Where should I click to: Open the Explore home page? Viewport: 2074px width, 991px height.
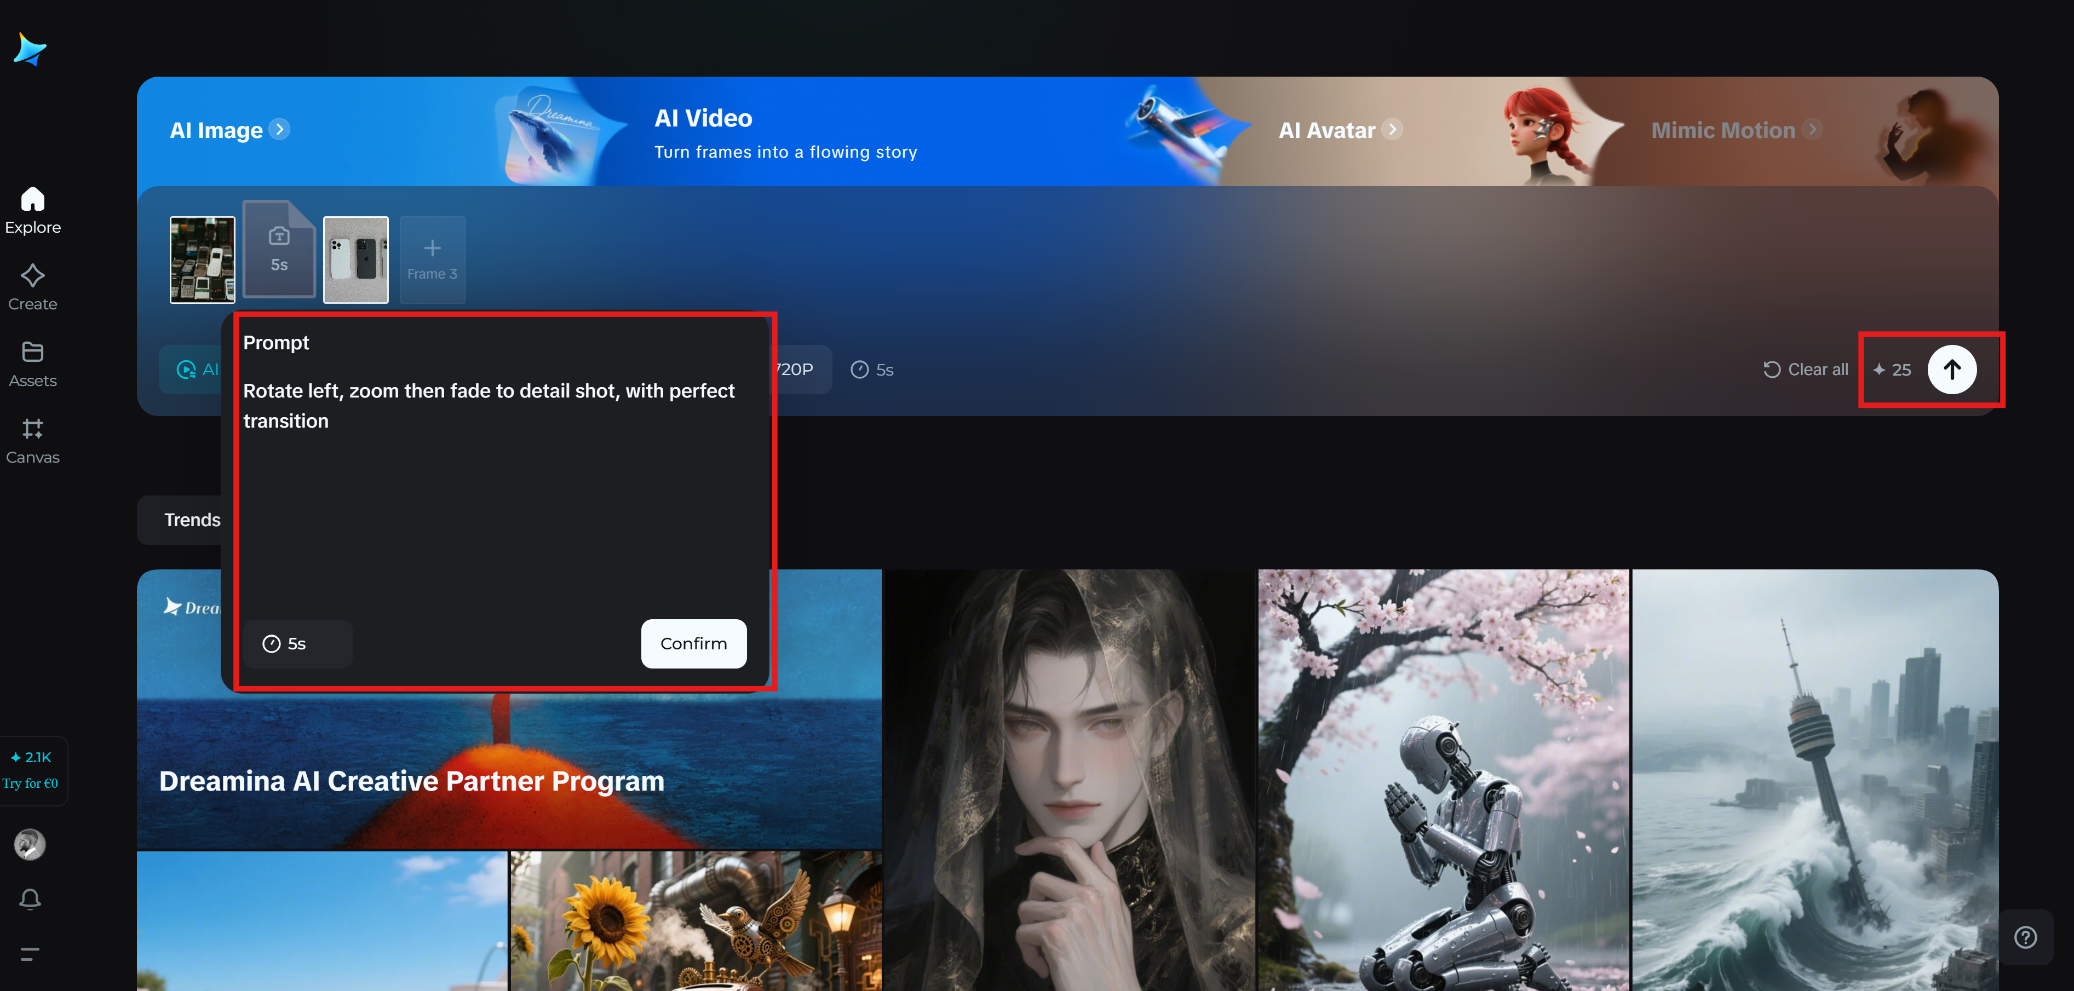pyautogui.click(x=32, y=210)
